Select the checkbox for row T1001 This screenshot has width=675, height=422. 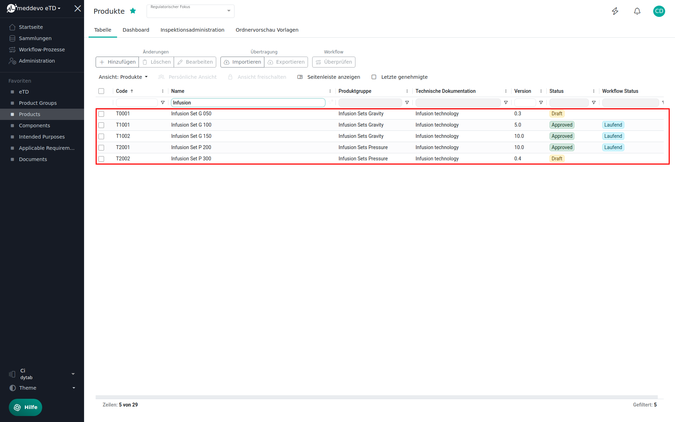pos(101,125)
